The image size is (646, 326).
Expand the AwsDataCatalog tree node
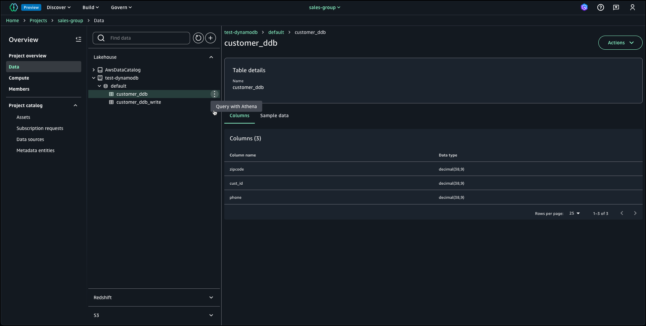94,70
